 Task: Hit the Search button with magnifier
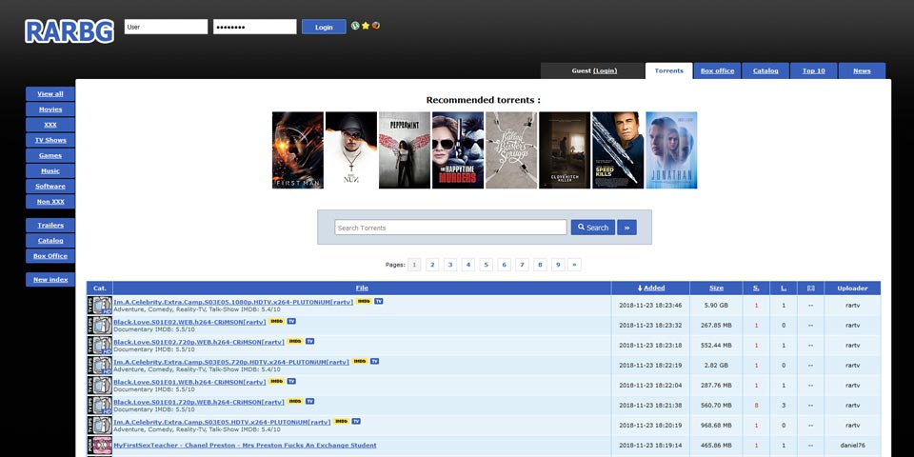(x=592, y=228)
